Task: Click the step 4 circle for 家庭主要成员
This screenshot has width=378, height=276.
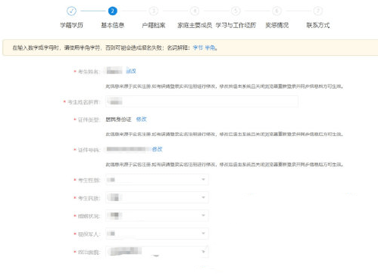Action: (x=195, y=11)
